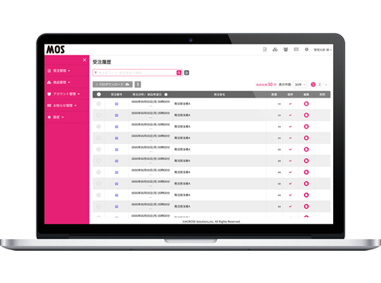Image resolution: width=381 pixels, height=283 pixels.
Task: Check the first order row's selection circle
Action: coord(99,104)
